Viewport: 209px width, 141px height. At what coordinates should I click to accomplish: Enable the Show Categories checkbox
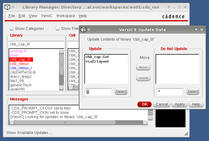tap(12, 29)
